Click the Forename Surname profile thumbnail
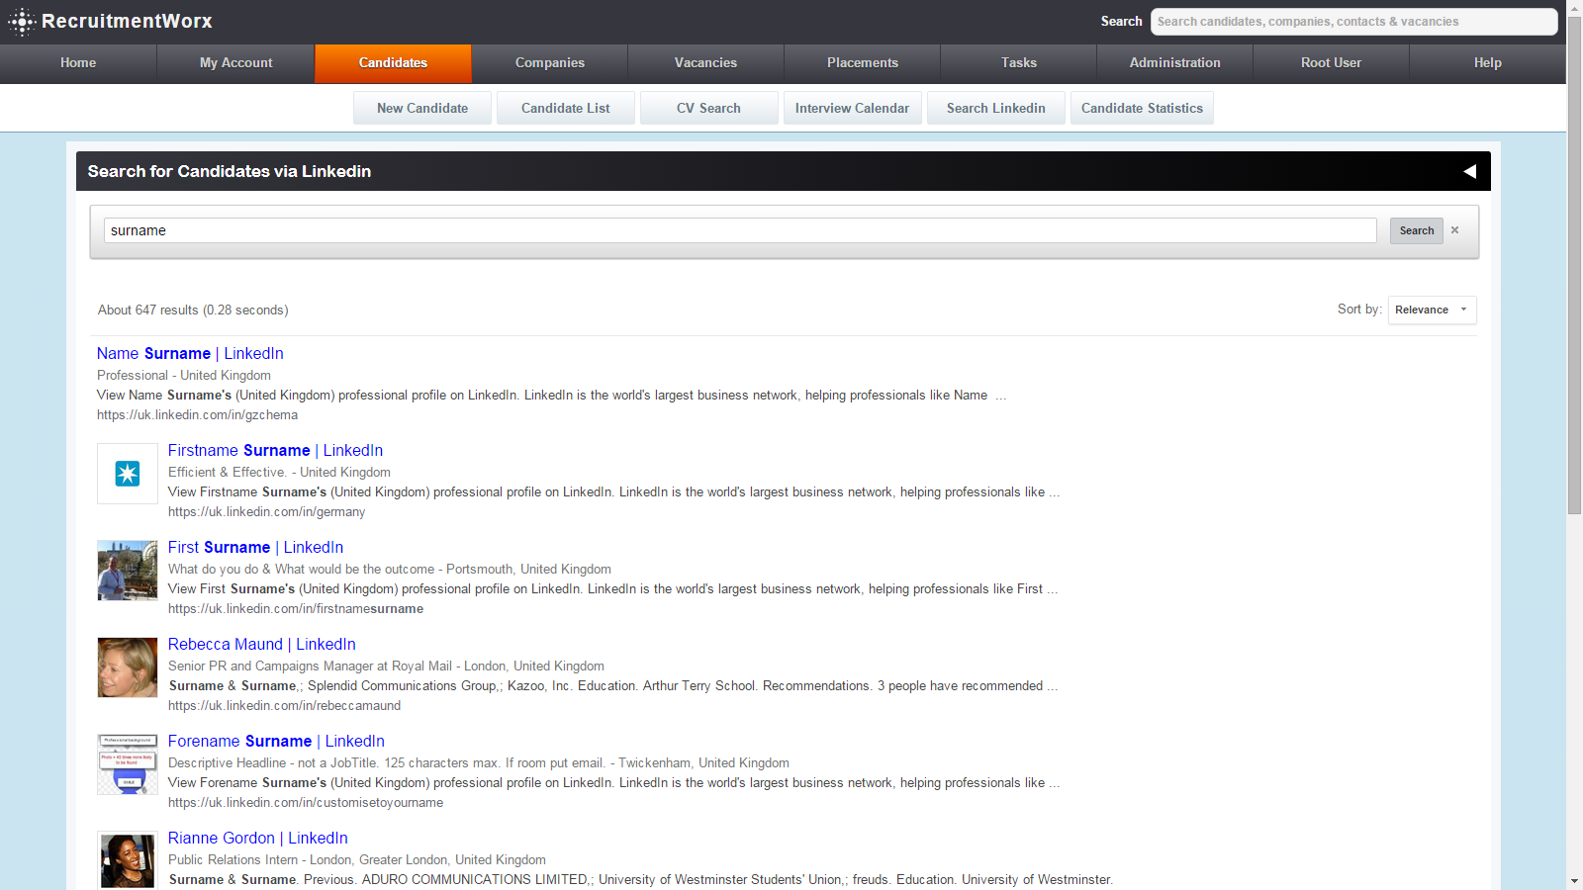 pyautogui.click(x=128, y=764)
